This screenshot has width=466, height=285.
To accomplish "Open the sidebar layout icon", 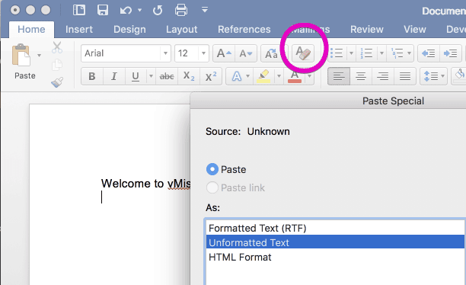I will tap(79, 10).
